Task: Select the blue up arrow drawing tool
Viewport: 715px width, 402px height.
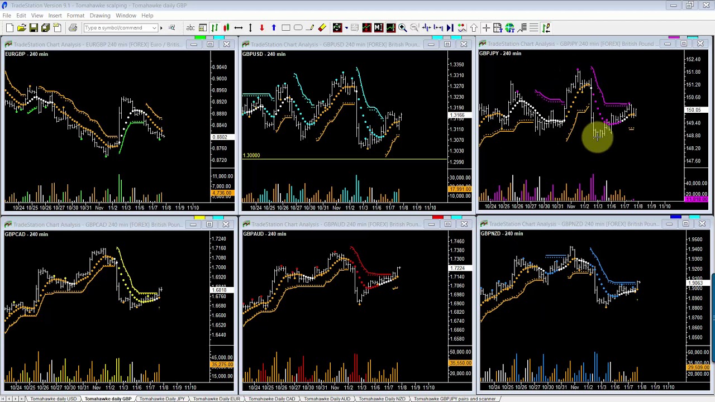Action: pos(274,28)
